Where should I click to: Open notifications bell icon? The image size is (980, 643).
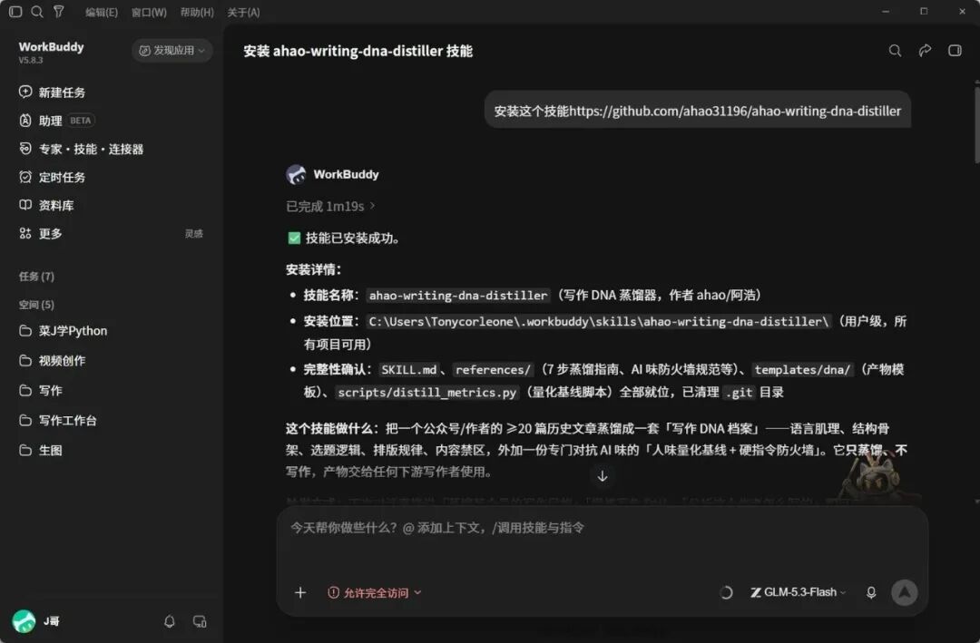pos(170,621)
